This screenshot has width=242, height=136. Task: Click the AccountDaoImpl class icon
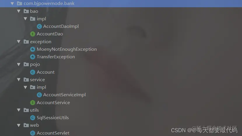tap(39, 26)
